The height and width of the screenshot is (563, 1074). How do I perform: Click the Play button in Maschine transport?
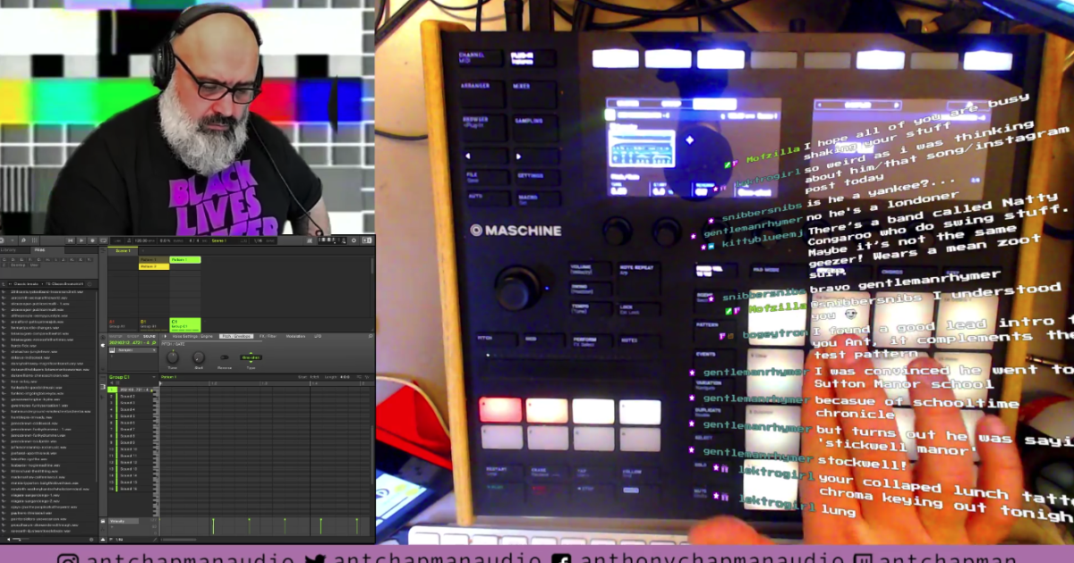pos(81,240)
